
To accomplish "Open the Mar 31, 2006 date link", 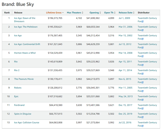I will pyautogui.click(x=126, y=27).
